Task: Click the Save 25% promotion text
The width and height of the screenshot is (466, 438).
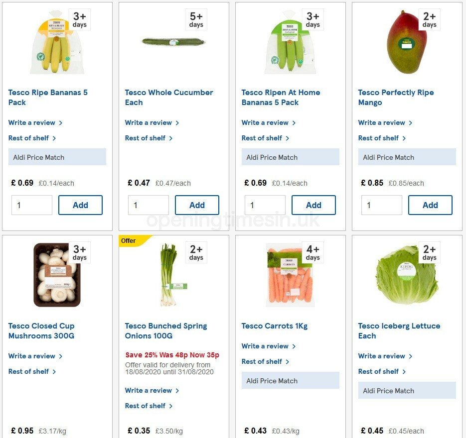Action: pyautogui.click(x=171, y=355)
